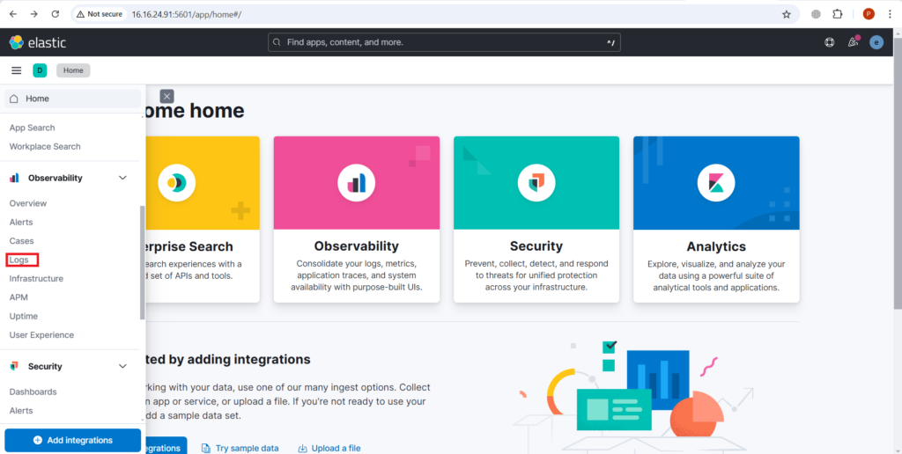The image size is (902, 454).
Task: Open APM in the sidebar
Action: 18,297
